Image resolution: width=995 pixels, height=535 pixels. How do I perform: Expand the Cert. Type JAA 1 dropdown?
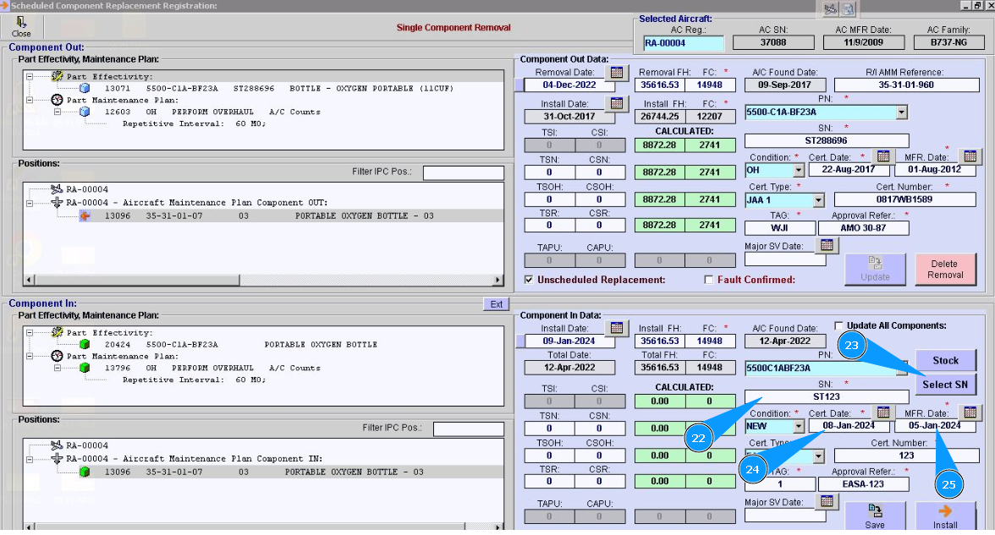(x=817, y=200)
